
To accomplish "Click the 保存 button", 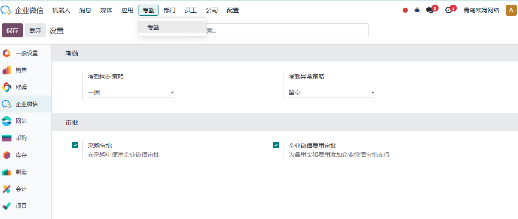I will 12,31.
